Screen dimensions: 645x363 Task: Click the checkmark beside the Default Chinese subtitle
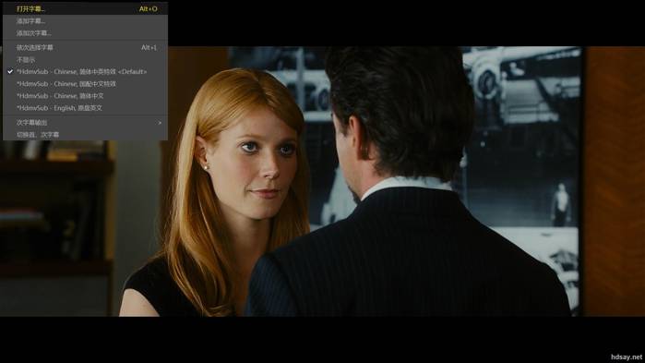[10, 72]
